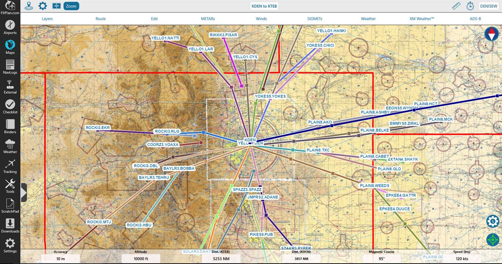Click the Dist. (KDEN) 3857 NM value
Image resolution: width=502 pixels, height=264 pixels.
(301, 258)
